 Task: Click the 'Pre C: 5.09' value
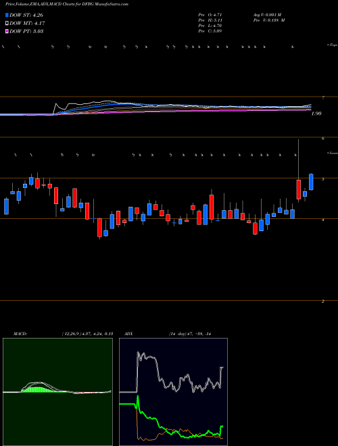210,31
